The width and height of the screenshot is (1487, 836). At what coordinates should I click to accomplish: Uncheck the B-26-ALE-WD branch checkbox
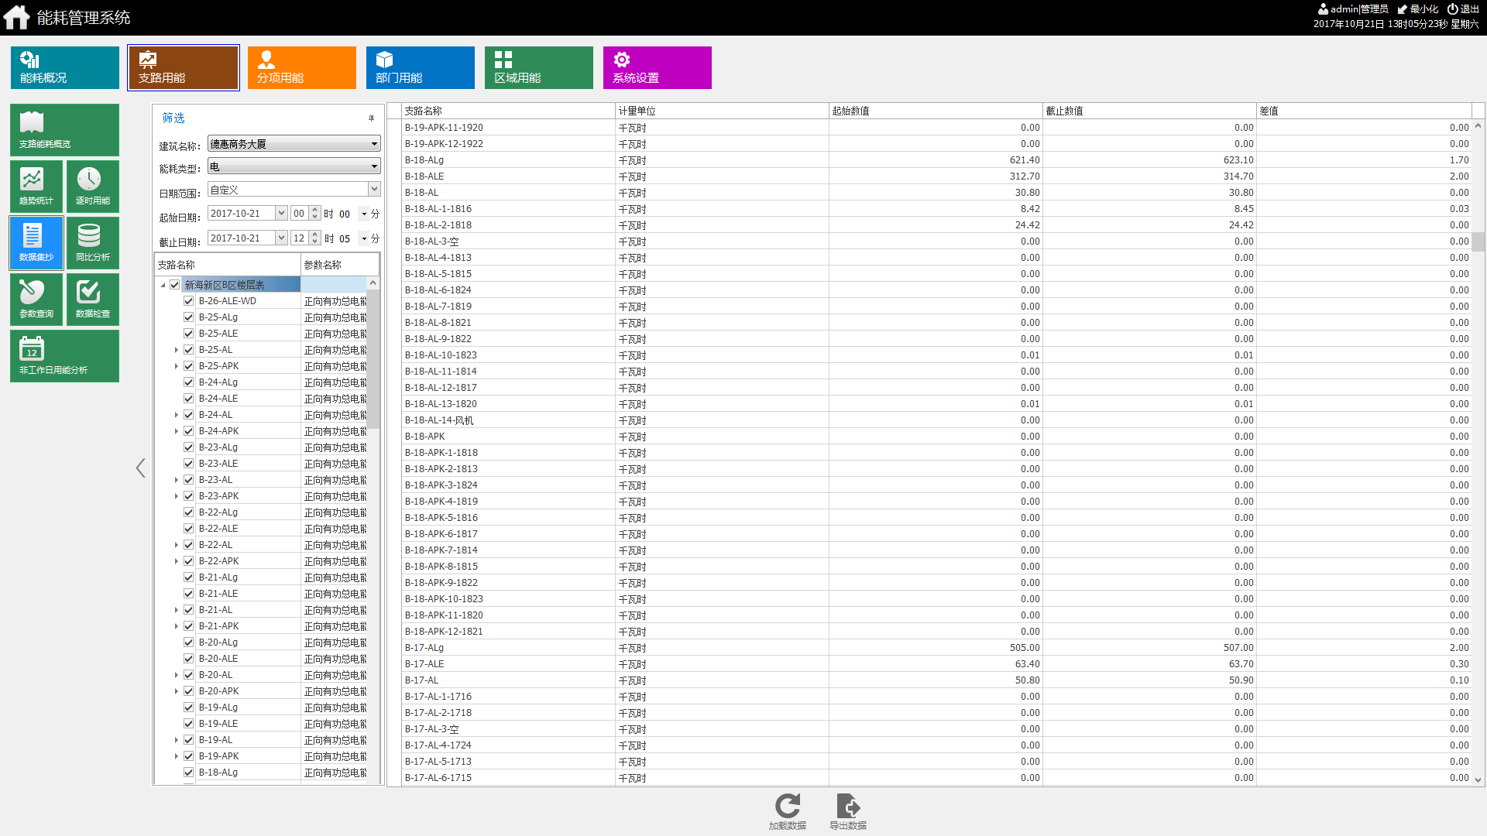coord(188,301)
